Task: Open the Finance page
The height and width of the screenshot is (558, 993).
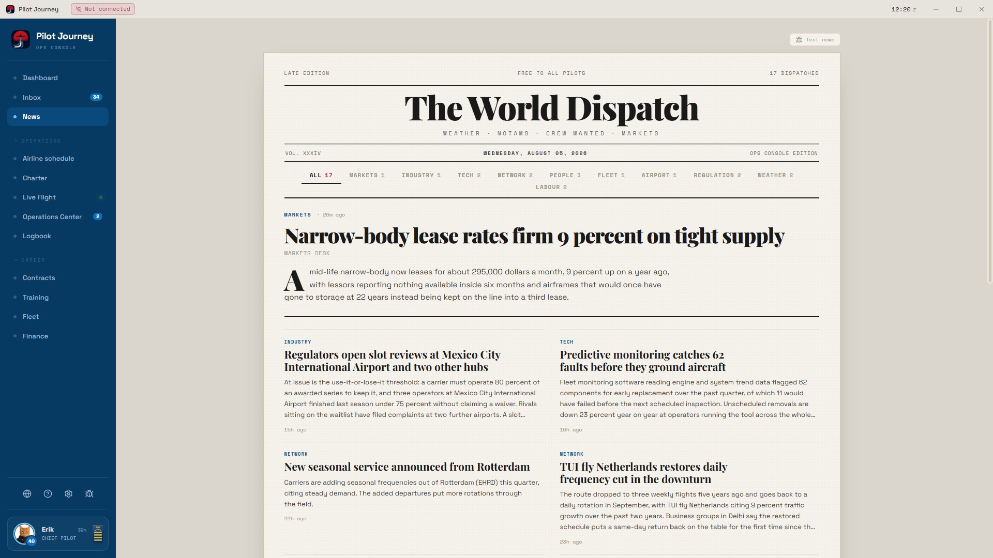Action: click(58, 336)
